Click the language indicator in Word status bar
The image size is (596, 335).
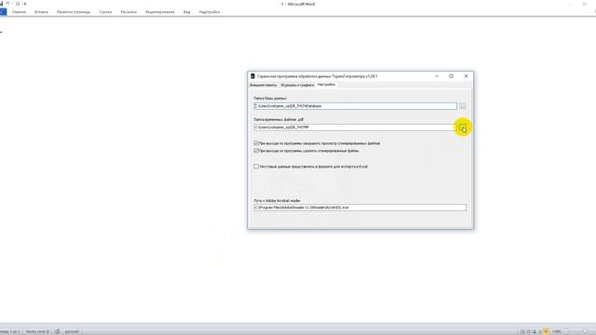click(x=72, y=331)
